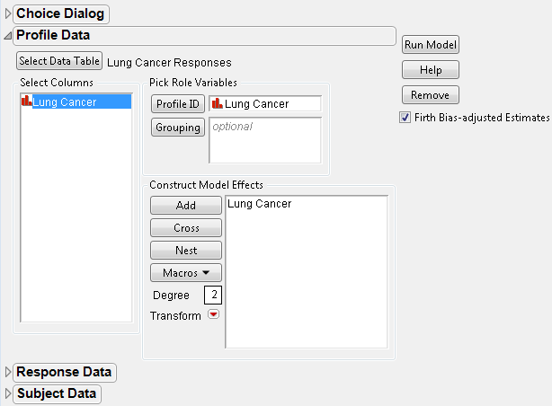Viewport: 552px width, 406px height.
Task: Click Select Data Table button
Action: [x=59, y=62]
